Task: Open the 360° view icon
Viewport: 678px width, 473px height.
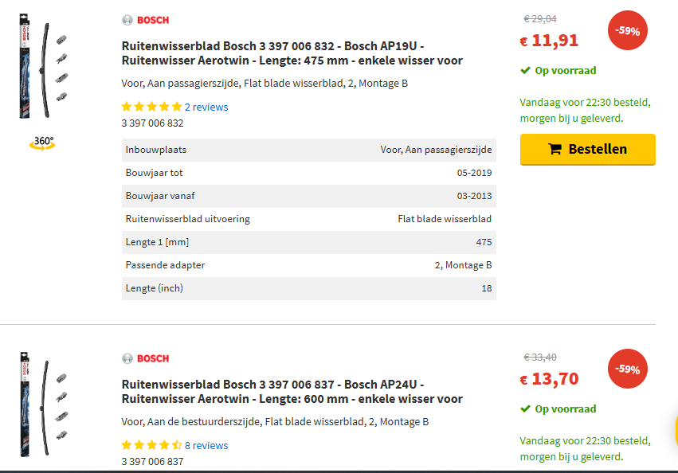Action: coord(42,143)
